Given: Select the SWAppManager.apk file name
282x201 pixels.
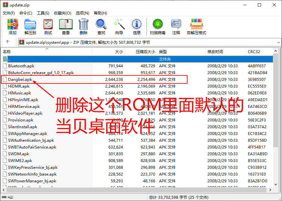Looking at the screenshot, I should point(27,134).
